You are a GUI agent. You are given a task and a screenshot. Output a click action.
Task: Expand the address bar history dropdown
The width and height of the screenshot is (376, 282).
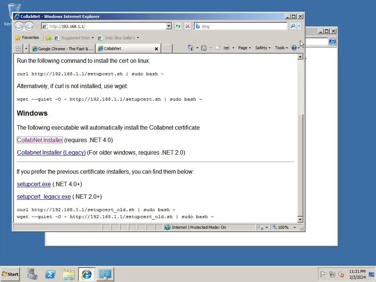pyautogui.click(x=169, y=26)
